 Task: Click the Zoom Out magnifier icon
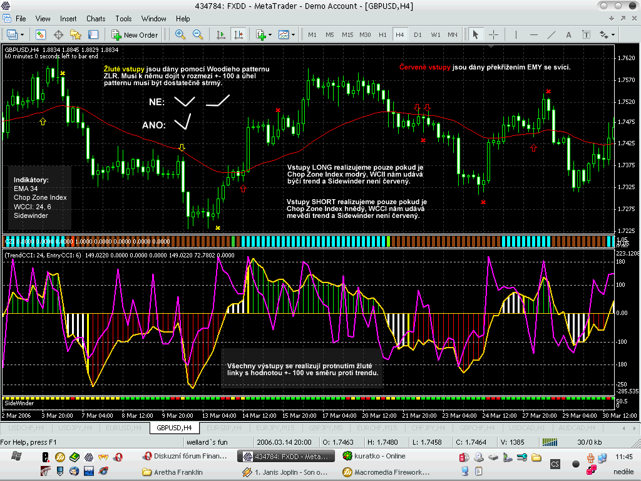point(197,34)
